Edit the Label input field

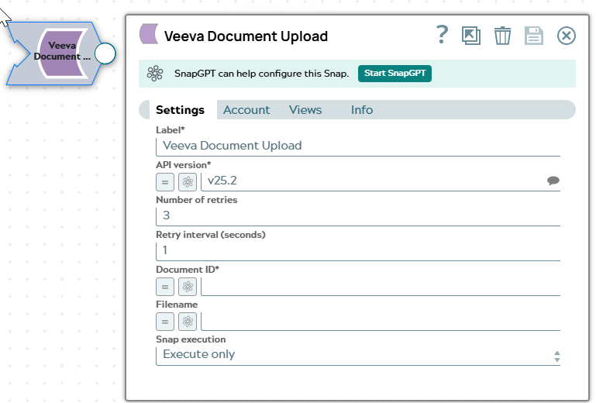pos(358,146)
